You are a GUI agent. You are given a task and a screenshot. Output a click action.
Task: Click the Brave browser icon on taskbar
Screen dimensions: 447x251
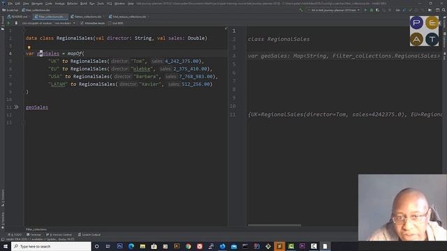coord(200,246)
